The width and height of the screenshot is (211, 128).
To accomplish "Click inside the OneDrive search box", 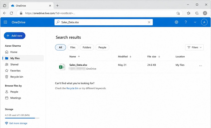I will pyautogui.click(x=104, y=22).
